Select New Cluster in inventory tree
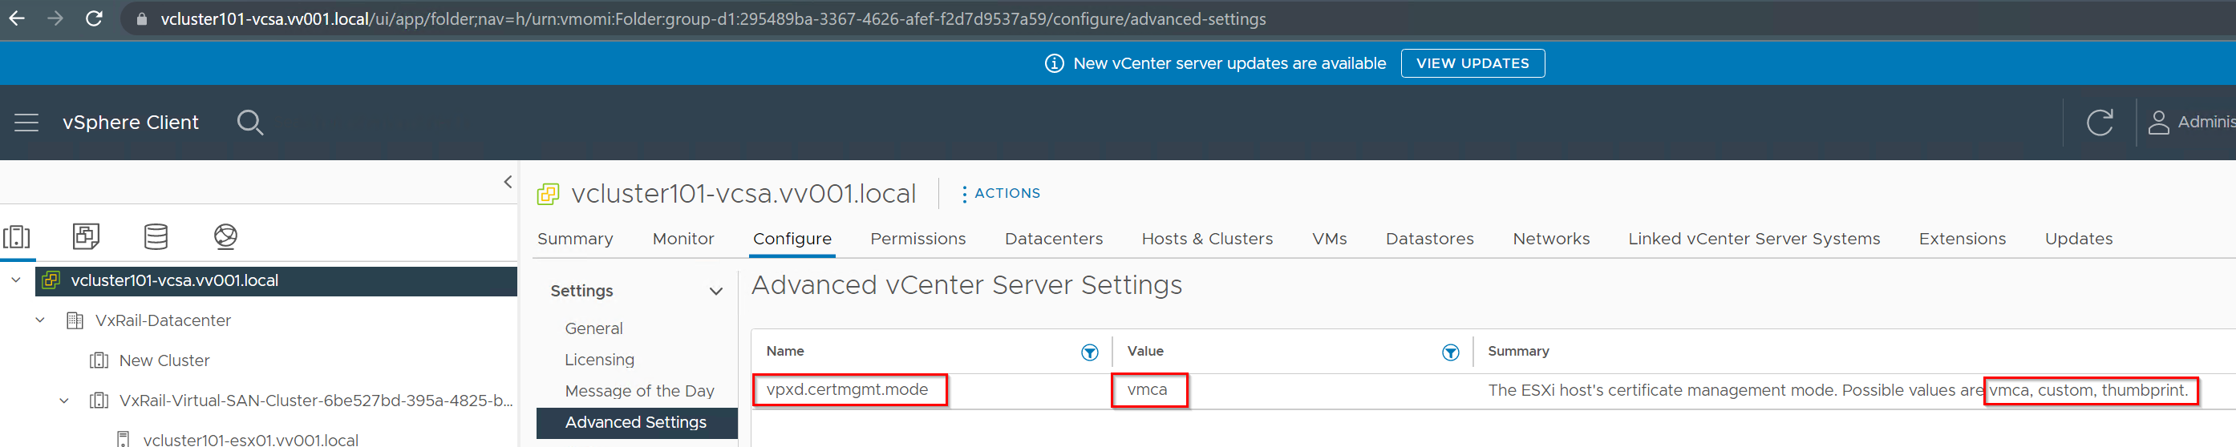2236x447 pixels. point(164,360)
